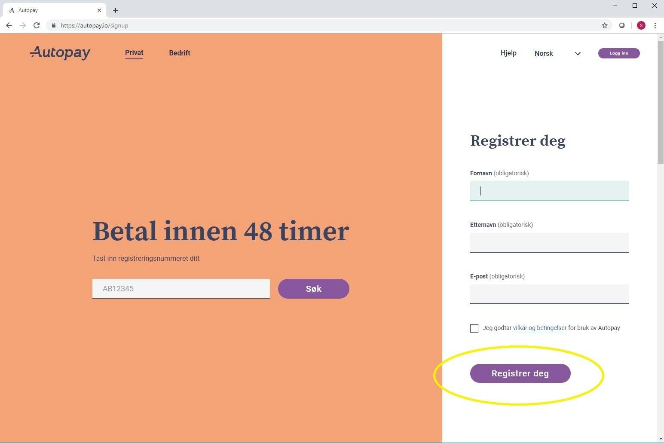Open the vilkår og betingelser link

539,328
